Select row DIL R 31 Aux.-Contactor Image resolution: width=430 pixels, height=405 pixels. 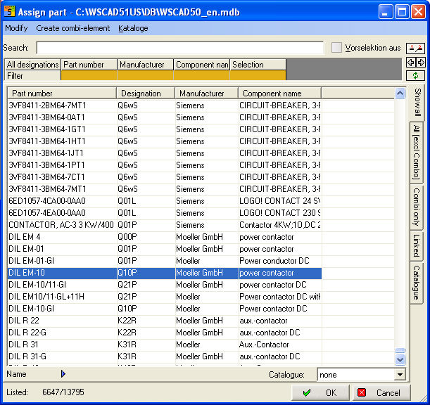(x=165, y=345)
